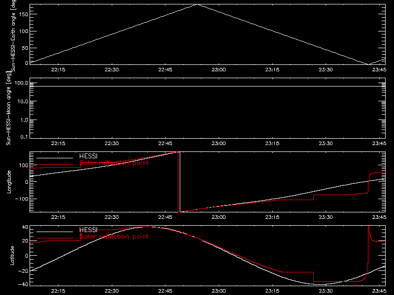Click 22:30 time label under the Longitude plot
Screen dimensions: 394x295
point(112,217)
